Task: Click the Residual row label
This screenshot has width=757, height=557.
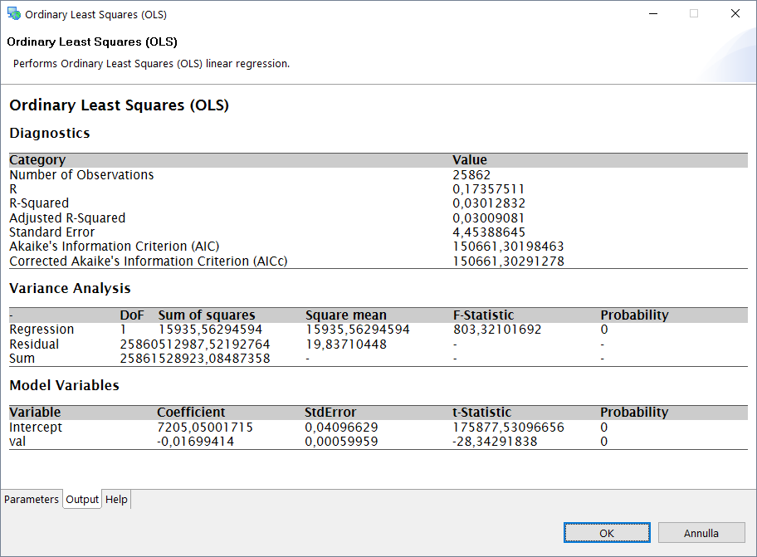Action: pyautogui.click(x=34, y=344)
